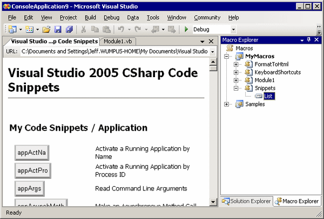Click the document scrollbar up arrow
This screenshot has height=219, width=324.
pos(213,61)
